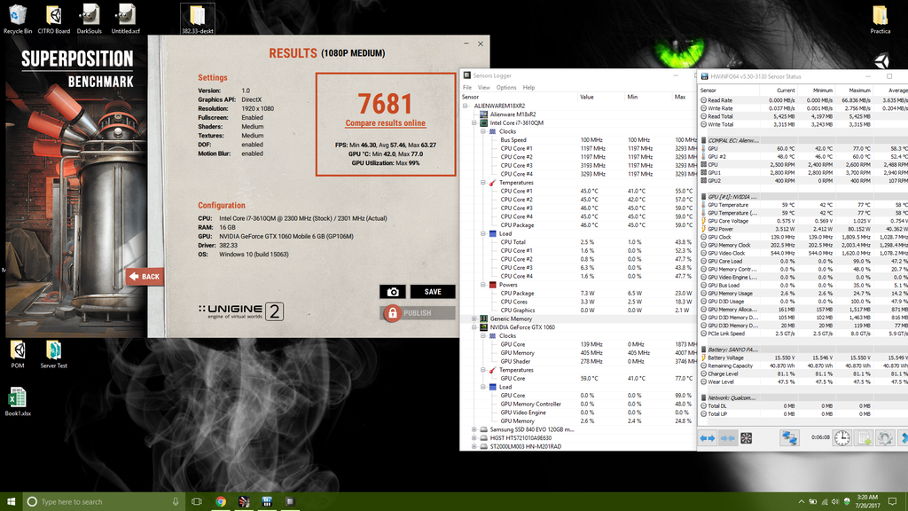Screen dimensions: 908x511
Task: Click the Sensor column header in Sensors Logger
Action: coord(519,97)
